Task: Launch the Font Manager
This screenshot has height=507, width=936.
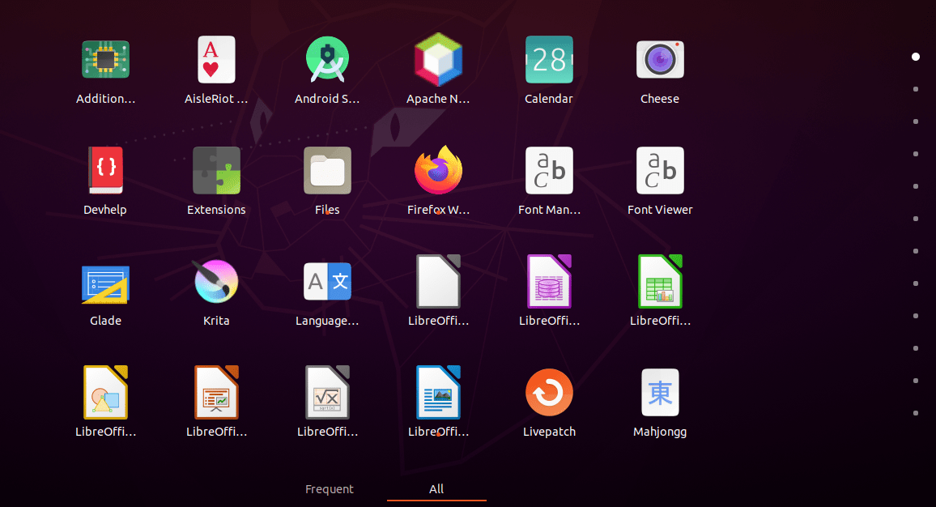Action: pos(549,170)
